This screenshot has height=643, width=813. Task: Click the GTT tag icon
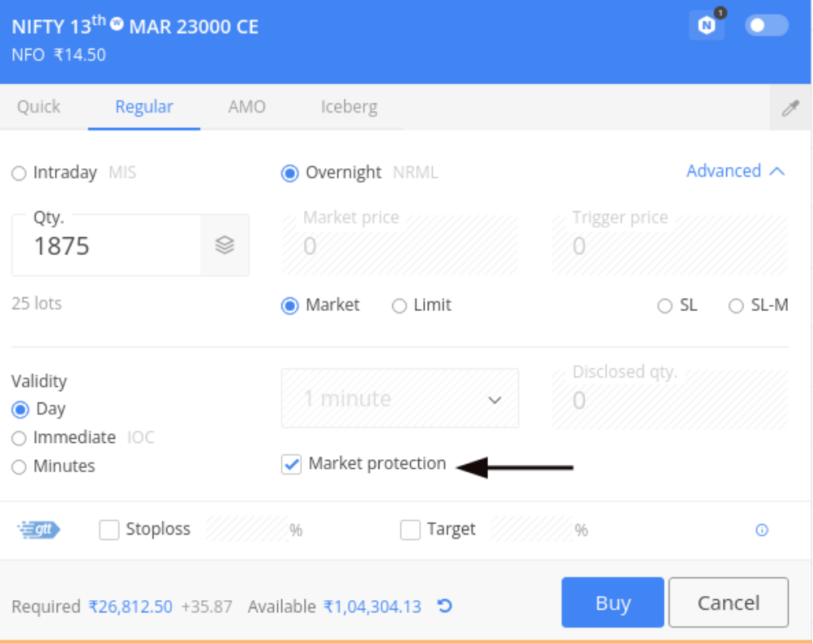(x=39, y=529)
